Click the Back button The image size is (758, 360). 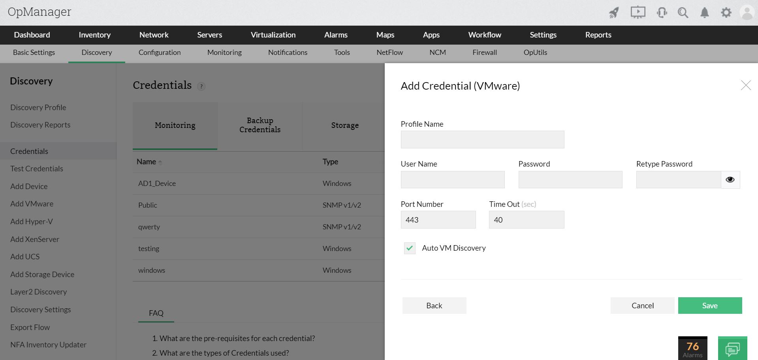point(434,306)
